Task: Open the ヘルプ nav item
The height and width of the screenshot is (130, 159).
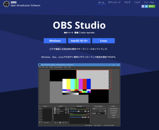Action: 137,2
